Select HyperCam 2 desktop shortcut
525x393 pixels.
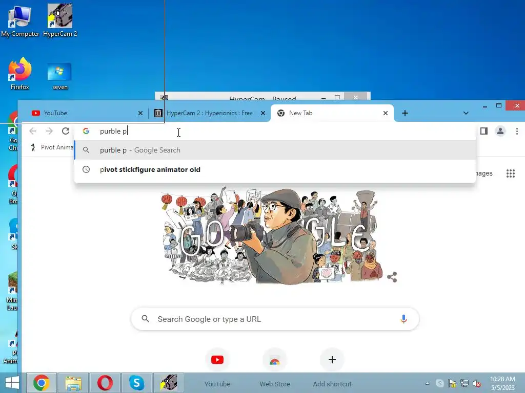[60, 20]
